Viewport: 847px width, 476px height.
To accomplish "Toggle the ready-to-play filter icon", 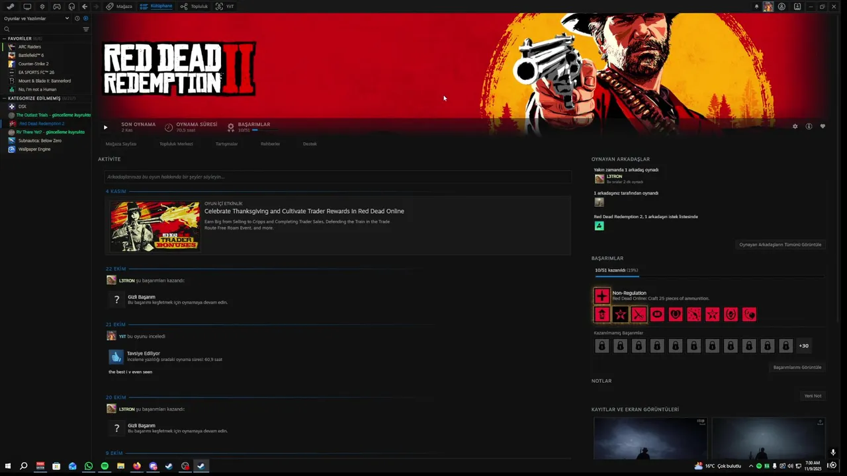I will pyautogui.click(x=85, y=19).
